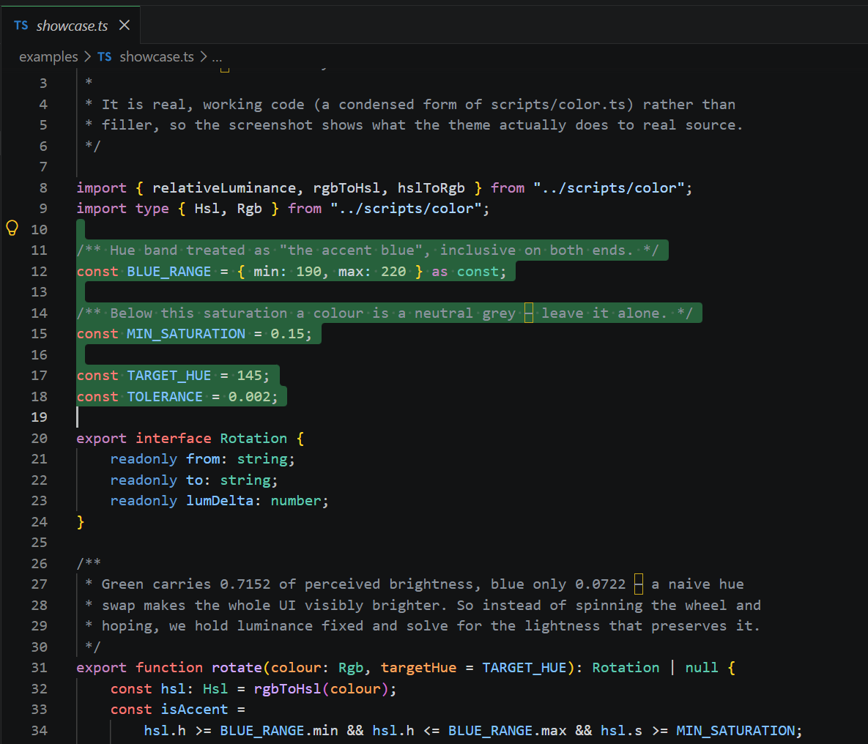
Task: Click the Rotation interface name on line 20
Action: (x=253, y=439)
